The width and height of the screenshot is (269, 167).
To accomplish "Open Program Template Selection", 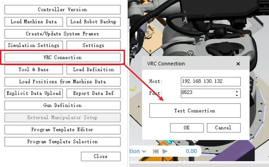I will (x=63, y=142).
